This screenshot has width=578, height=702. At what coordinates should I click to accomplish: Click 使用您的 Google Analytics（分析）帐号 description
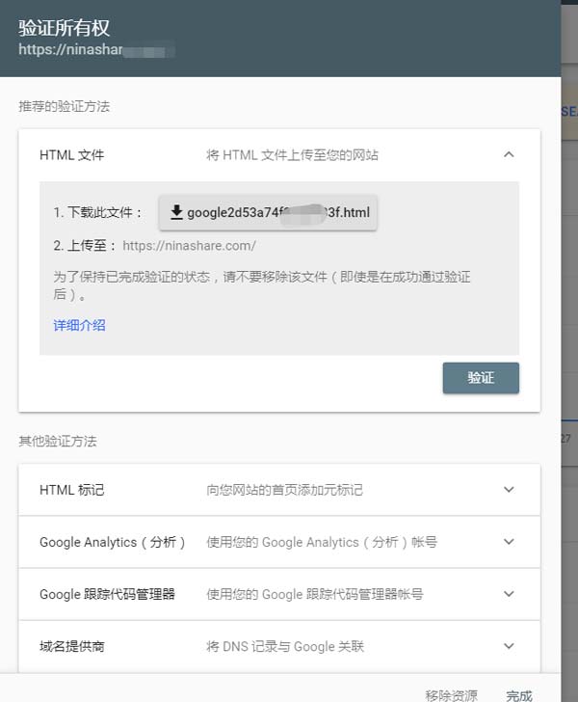[322, 542]
